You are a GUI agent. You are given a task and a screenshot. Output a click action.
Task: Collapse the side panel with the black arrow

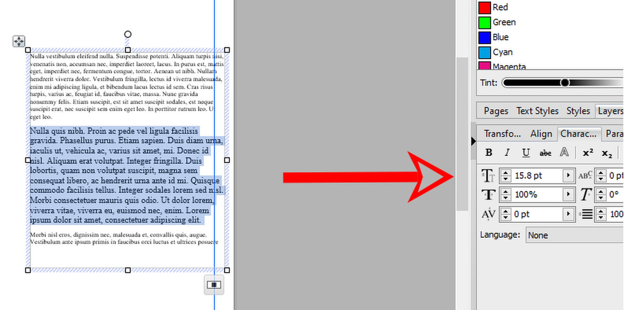[473, 141]
